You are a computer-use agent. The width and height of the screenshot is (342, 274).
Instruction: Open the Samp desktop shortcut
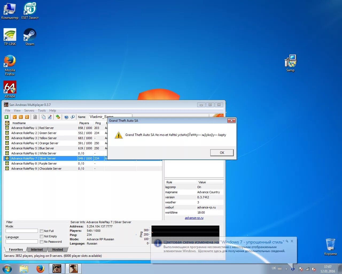point(290,63)
